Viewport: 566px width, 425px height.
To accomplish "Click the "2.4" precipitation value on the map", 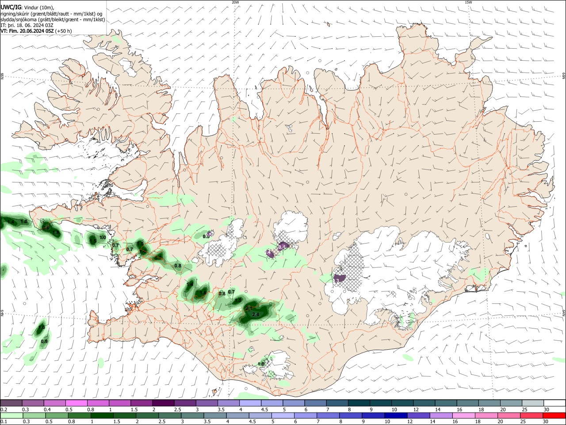I will click(255, 314).
